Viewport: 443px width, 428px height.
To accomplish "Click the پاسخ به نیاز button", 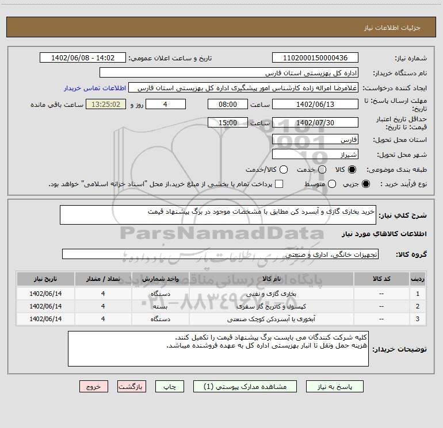I will click(335, 387).
